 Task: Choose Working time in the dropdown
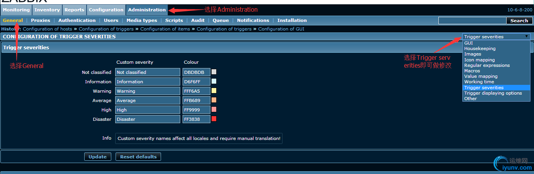496,82
